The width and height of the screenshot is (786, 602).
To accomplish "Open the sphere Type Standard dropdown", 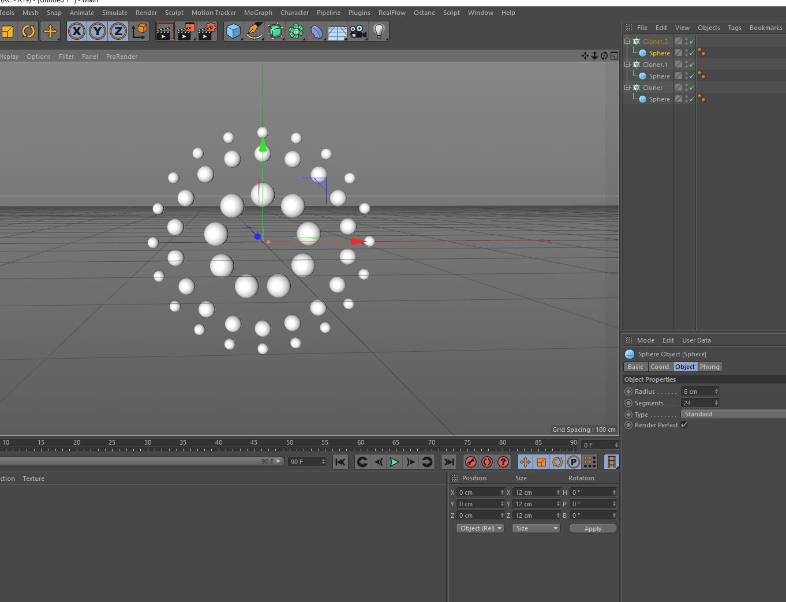I will tap(733, 414).
